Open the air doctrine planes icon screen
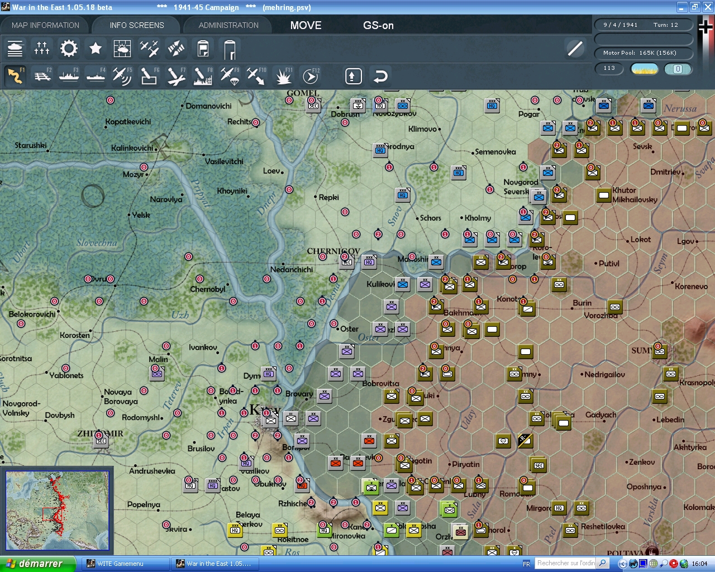The height and width of the screenshot is (572, 715). (x=149, y=49)
